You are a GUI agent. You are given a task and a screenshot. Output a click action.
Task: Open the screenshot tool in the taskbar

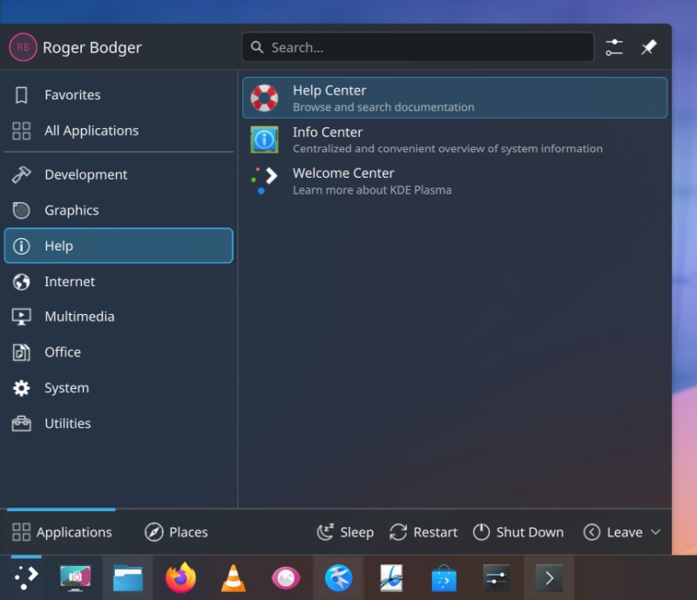click(75, 577)
